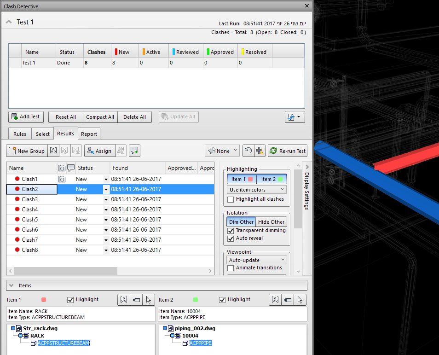Open the Auto-update viewpoint dropdown
This screenshot has width=439, height=355.
point(257,260)
